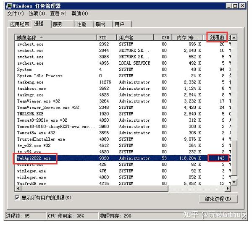Select the System process row
The image size is (252, 225).
click(x=123, y=69)
